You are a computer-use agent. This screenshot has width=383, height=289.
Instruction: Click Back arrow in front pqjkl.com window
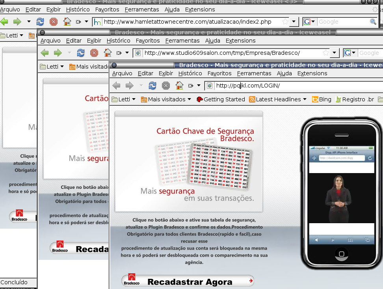tap(116, 86)
